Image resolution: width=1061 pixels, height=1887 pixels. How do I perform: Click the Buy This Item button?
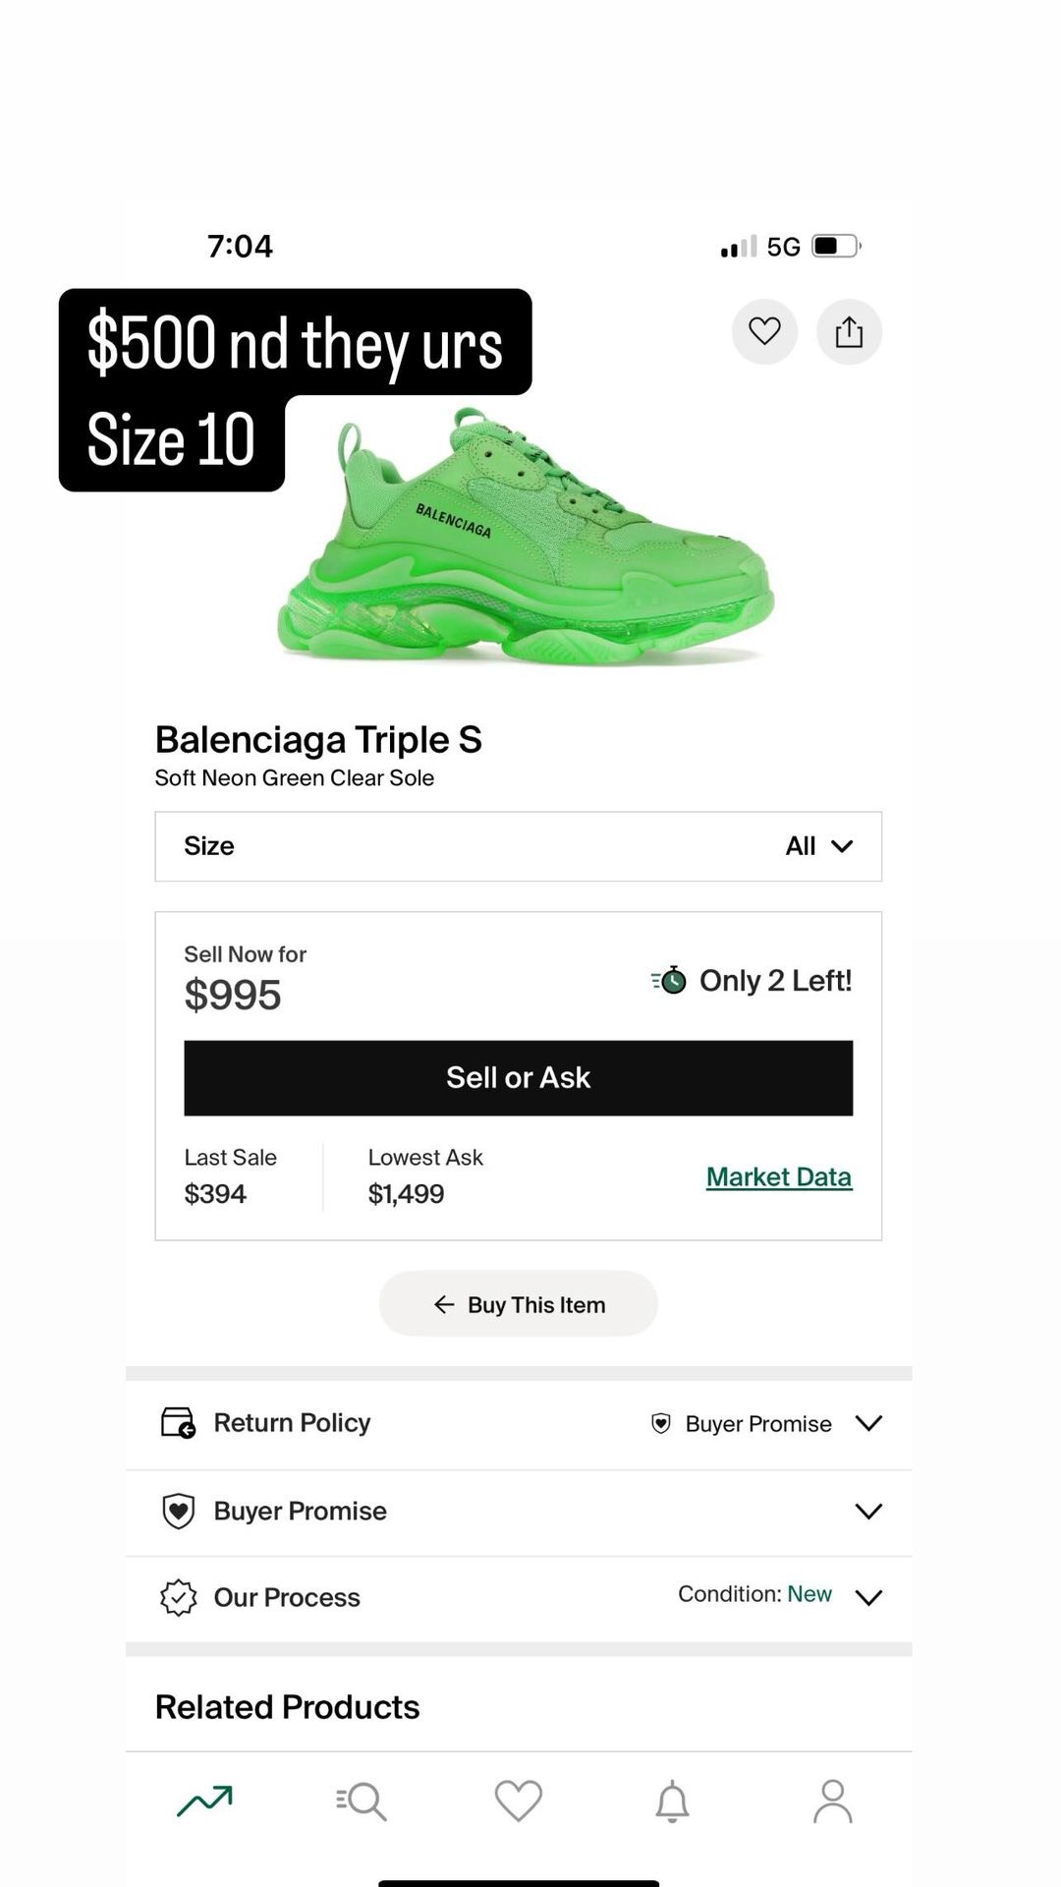point(519,1304)
